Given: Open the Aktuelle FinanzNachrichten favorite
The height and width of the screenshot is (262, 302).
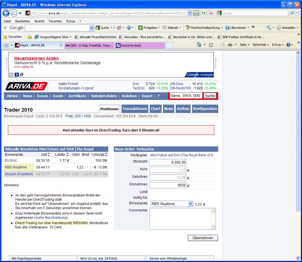Looking at the screenshot, I should coord(96,37).
